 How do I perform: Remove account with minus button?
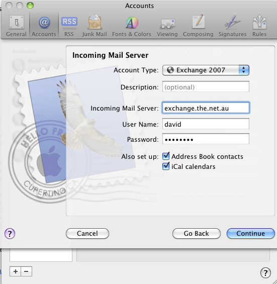coord(27,271)
